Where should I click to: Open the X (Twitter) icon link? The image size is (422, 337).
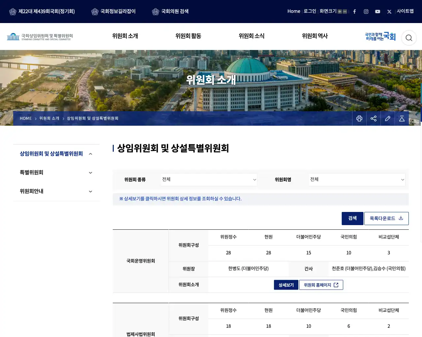[389, 12]
